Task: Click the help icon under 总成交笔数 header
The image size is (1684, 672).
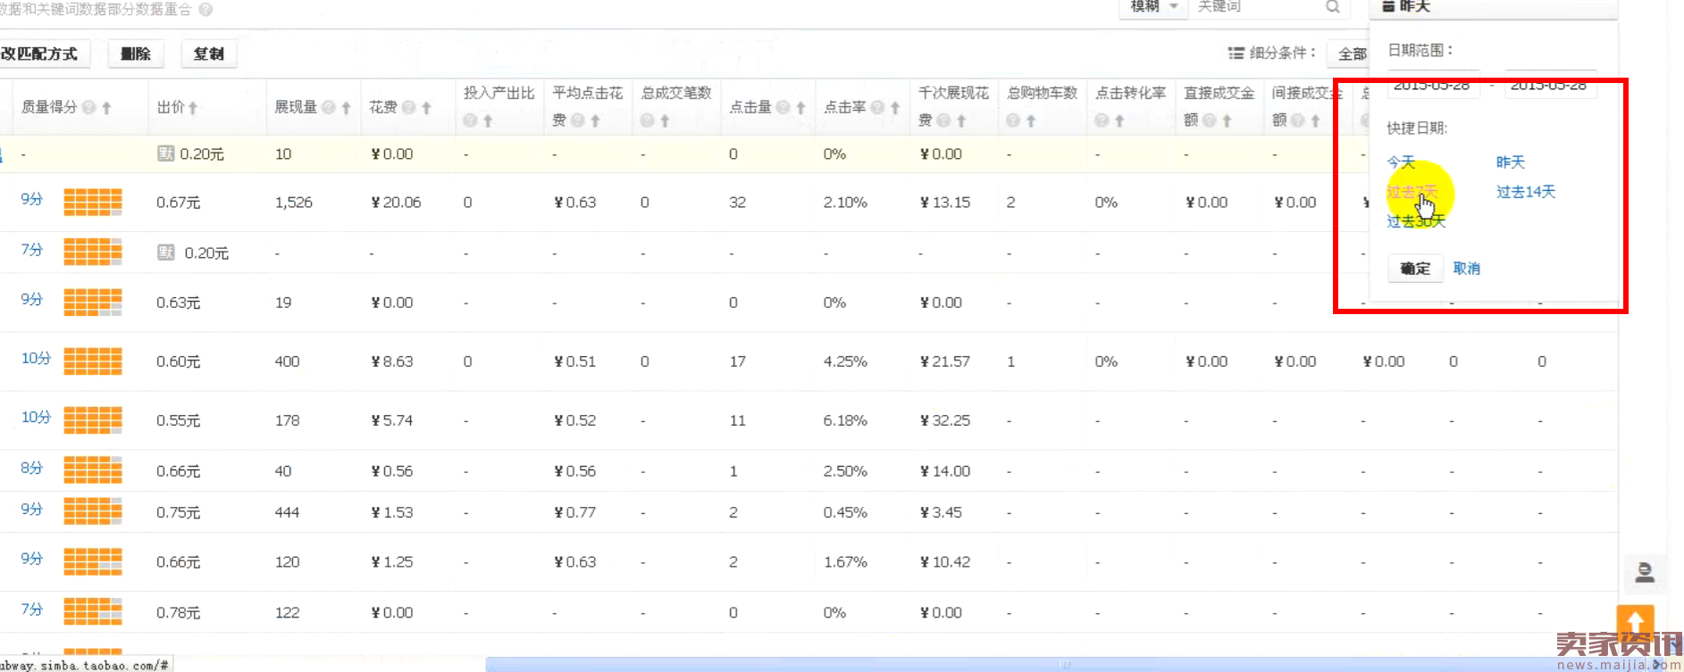Action: click(648, 120)
